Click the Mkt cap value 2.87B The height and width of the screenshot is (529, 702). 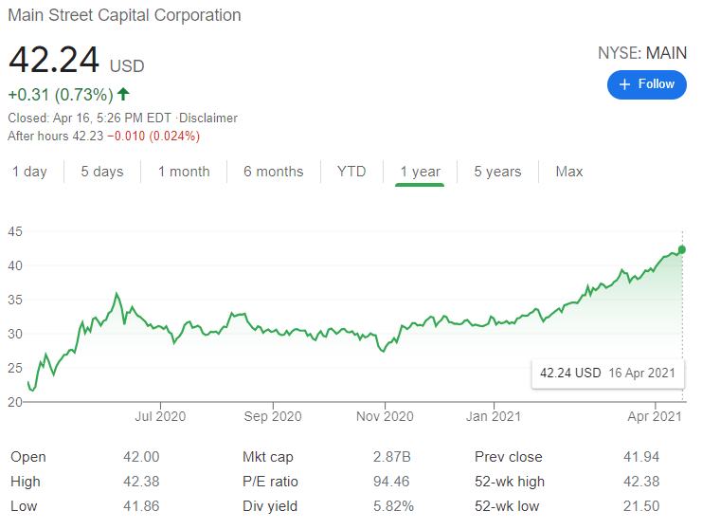(x=392, y=457)
